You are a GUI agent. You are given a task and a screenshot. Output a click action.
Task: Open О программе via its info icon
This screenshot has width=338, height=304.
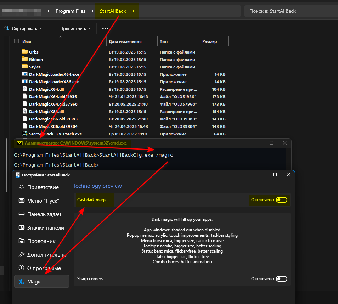(21, 268)
